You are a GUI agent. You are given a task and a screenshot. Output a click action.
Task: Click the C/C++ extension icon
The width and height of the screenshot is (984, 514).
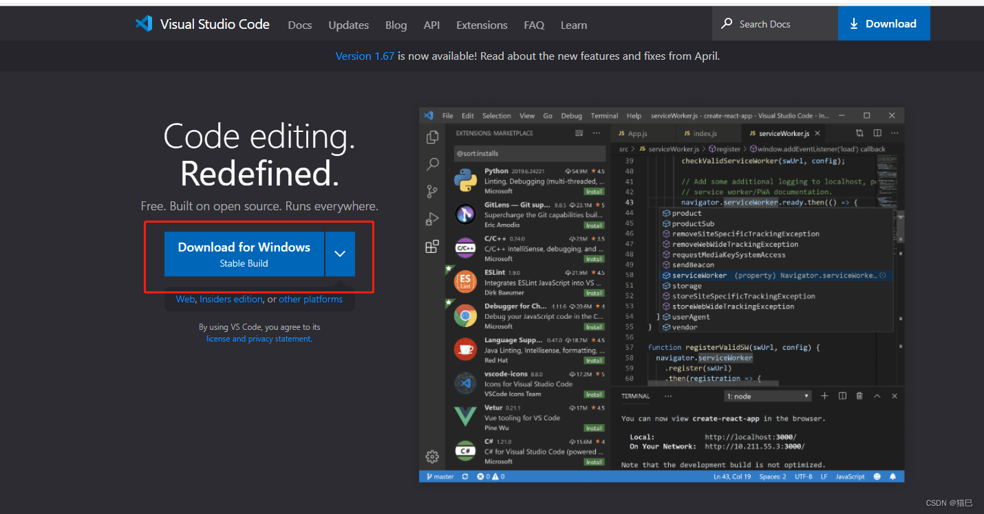466,247
